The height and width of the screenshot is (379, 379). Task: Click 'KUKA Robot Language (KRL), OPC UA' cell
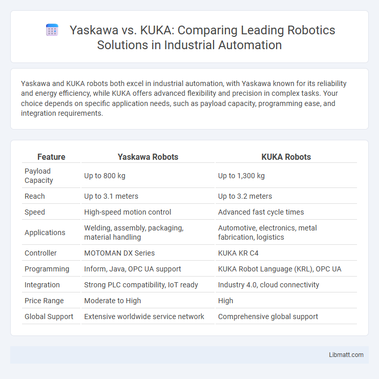tap(286, 269)
